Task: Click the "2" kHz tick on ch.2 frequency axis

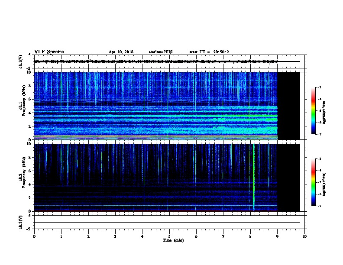Action: (x=30, y=198)
